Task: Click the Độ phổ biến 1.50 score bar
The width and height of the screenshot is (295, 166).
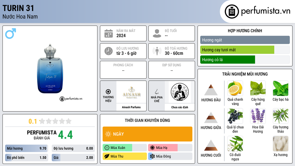Action: click(27, 158)
